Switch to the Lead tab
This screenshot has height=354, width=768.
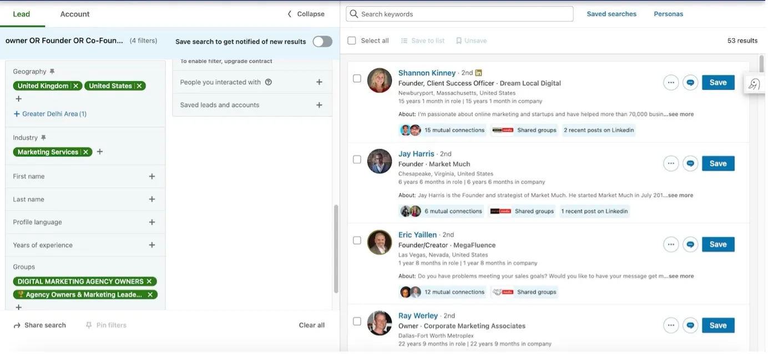point(21,14)
